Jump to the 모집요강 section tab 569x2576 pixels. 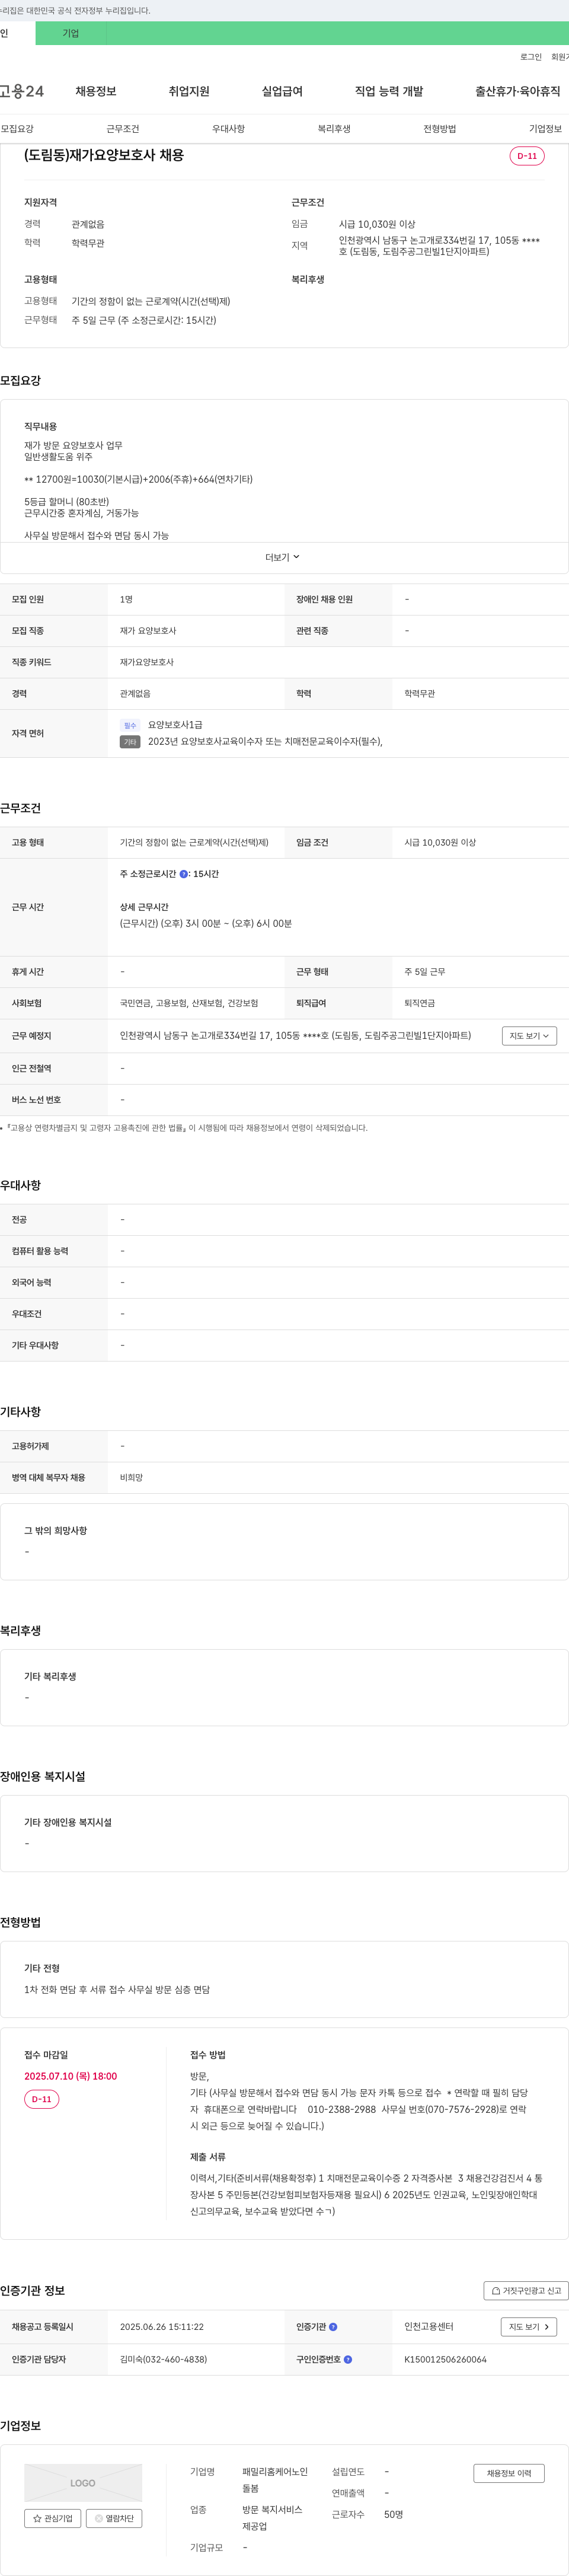[17, 129]
